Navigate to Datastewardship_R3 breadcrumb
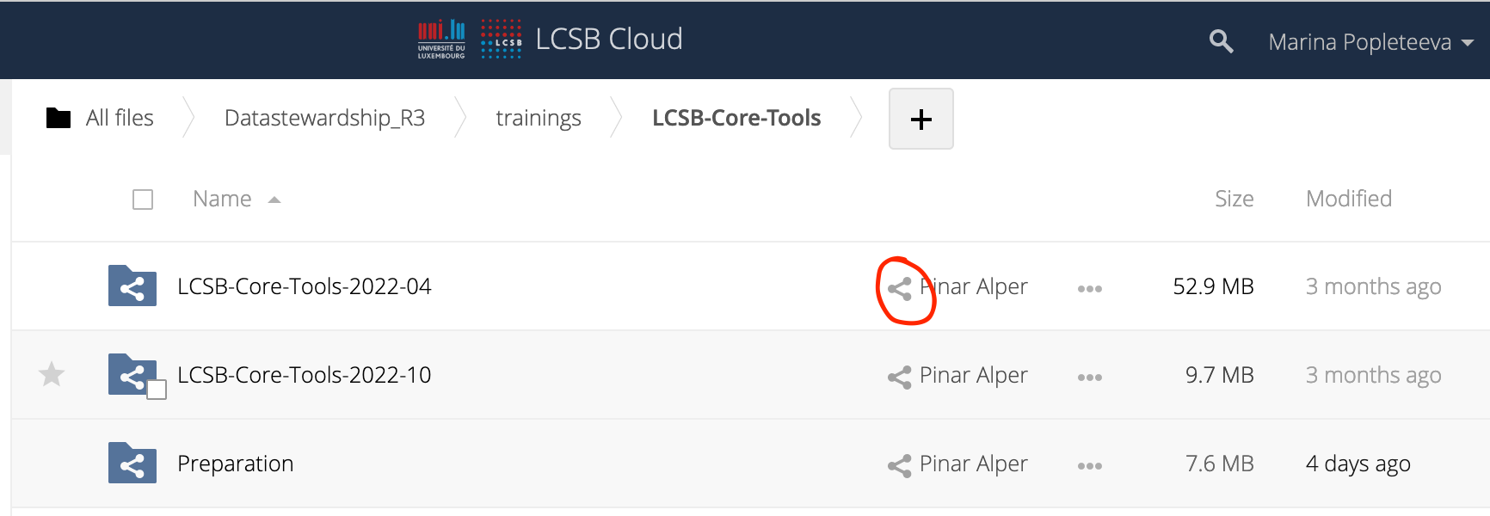The width and height of the screenshot is (1490, 516). [324, 118]
